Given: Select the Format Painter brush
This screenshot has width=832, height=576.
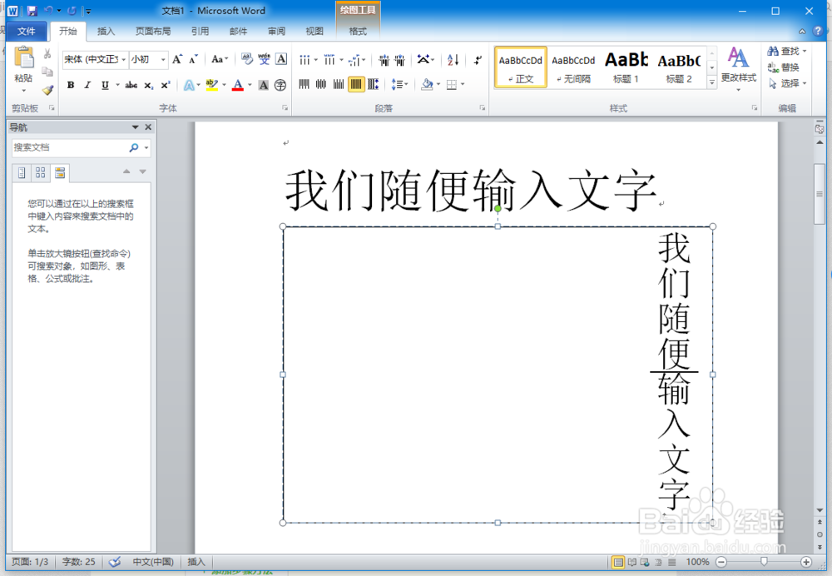Looking at the screenshot, I should (x=47, y=90).
